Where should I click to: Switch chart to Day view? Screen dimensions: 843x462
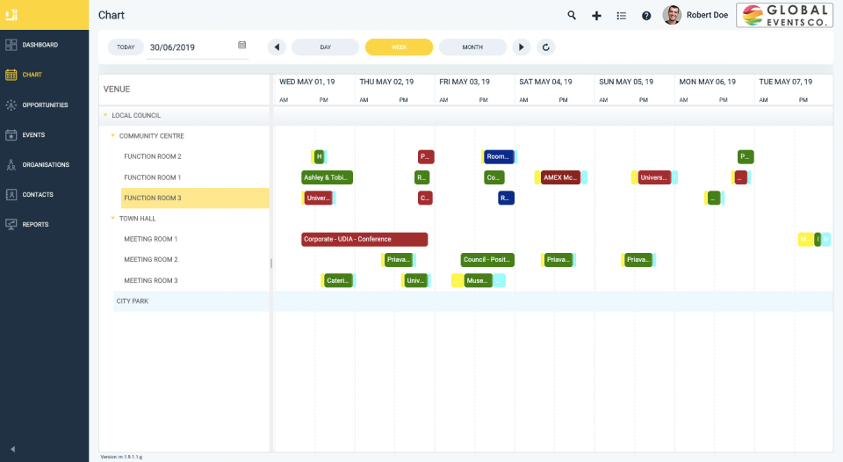325,47
